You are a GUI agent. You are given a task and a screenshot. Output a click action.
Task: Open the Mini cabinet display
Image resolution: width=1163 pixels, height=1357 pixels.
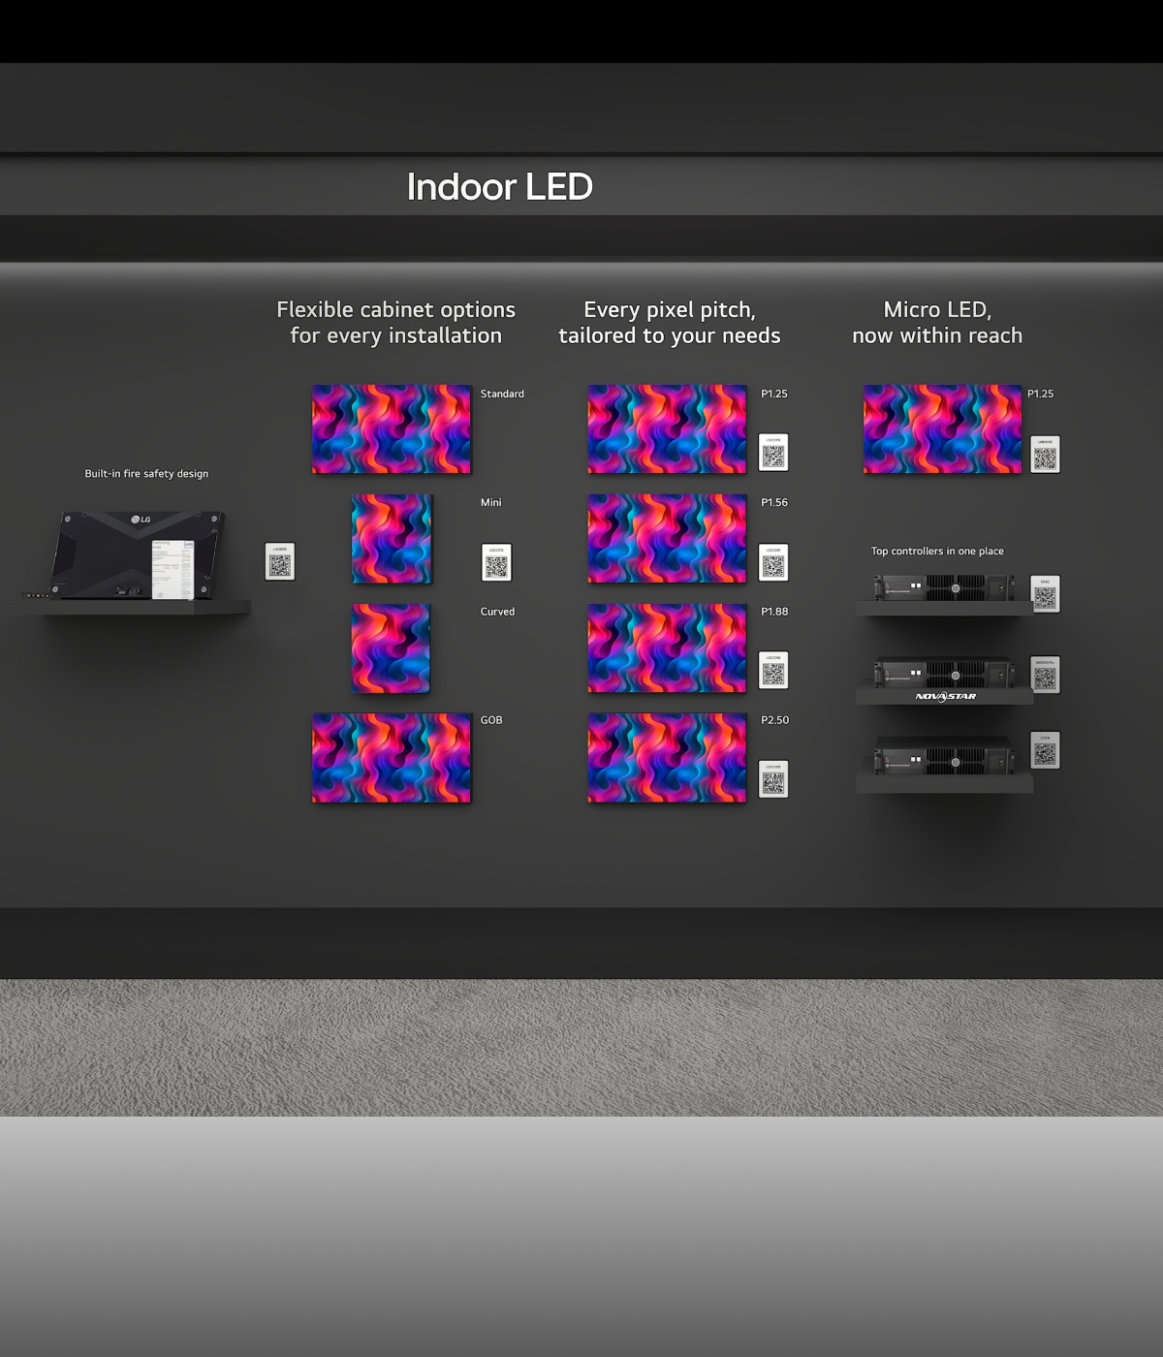392,539
